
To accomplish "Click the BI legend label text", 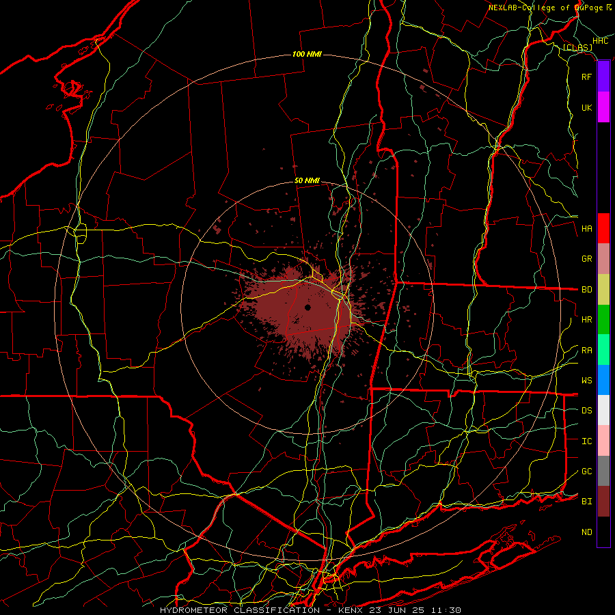I will click(x=586, y=502).
